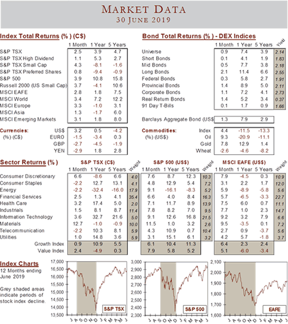
Task: Click 'Provincial Bonds' row label
Action: pos(161,86)
